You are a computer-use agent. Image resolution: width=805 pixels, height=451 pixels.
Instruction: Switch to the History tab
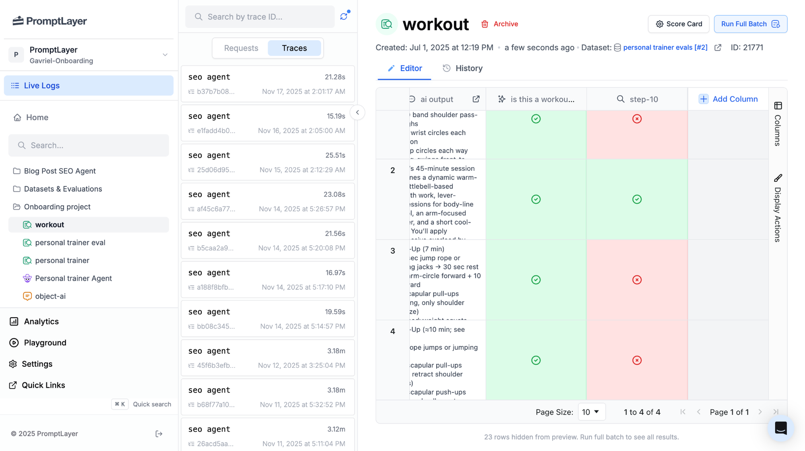pos(462,68)
